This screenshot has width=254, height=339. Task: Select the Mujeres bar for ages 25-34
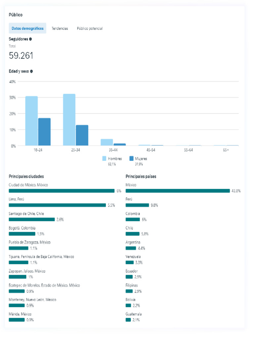tap(82, 135)
